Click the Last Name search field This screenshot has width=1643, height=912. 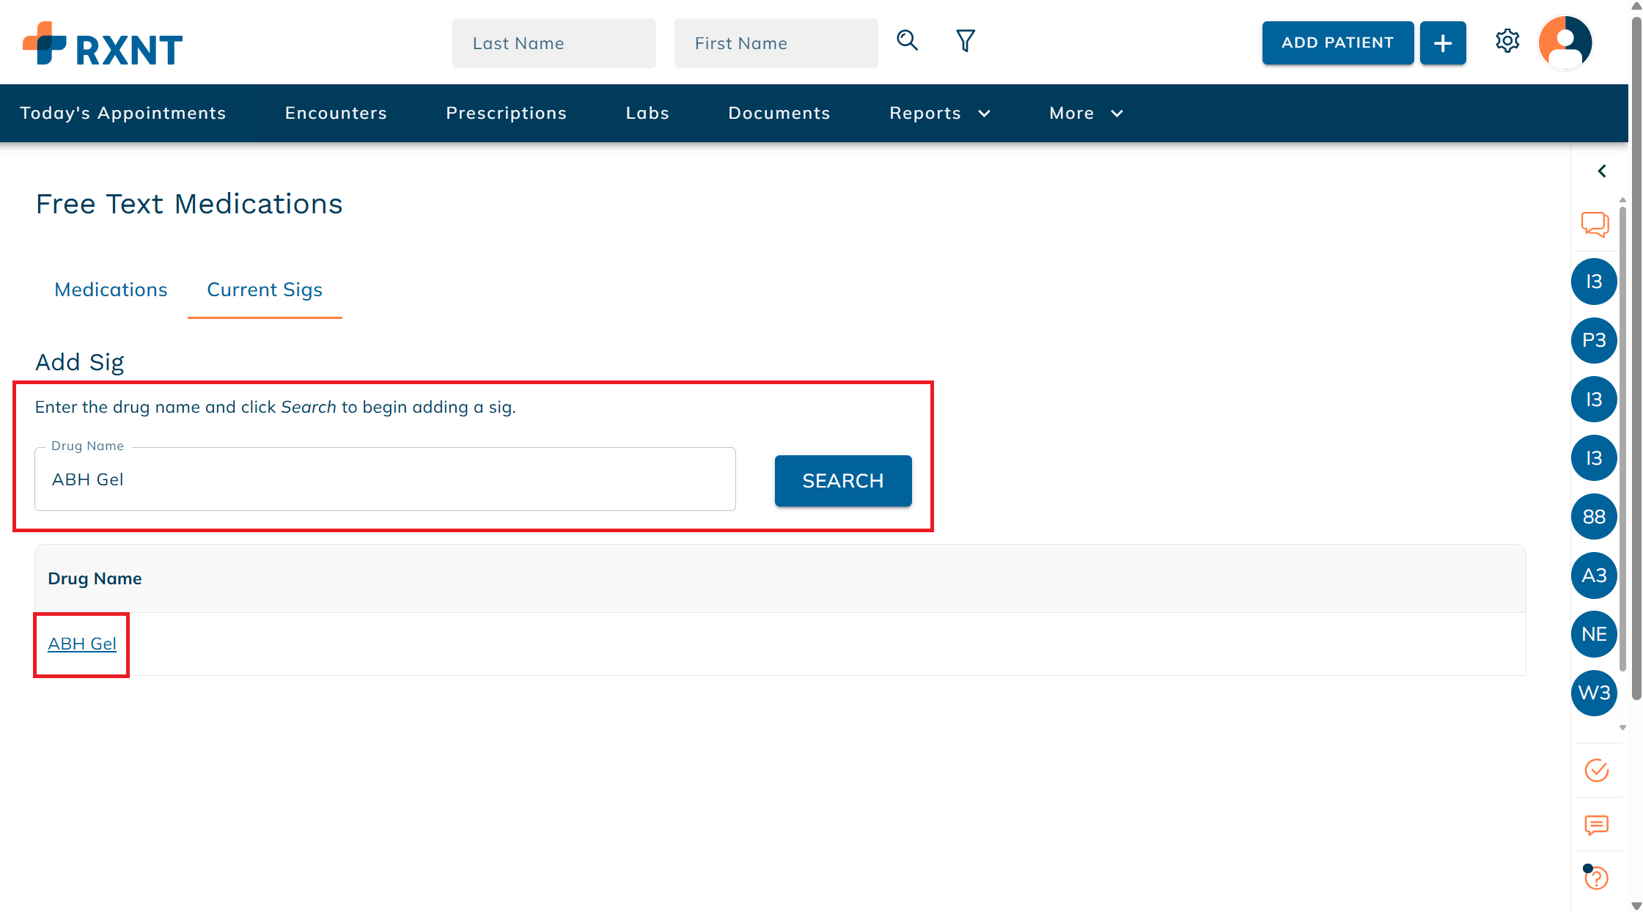[x=554, y=43]
